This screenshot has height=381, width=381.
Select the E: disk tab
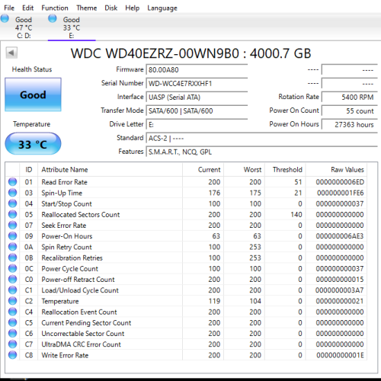(x=72, y=27)
